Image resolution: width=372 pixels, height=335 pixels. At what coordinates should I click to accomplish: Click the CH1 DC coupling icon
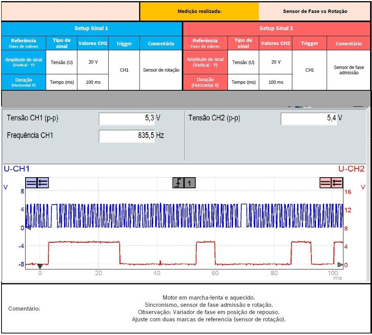pyautogui.click(x=31, y=183)
